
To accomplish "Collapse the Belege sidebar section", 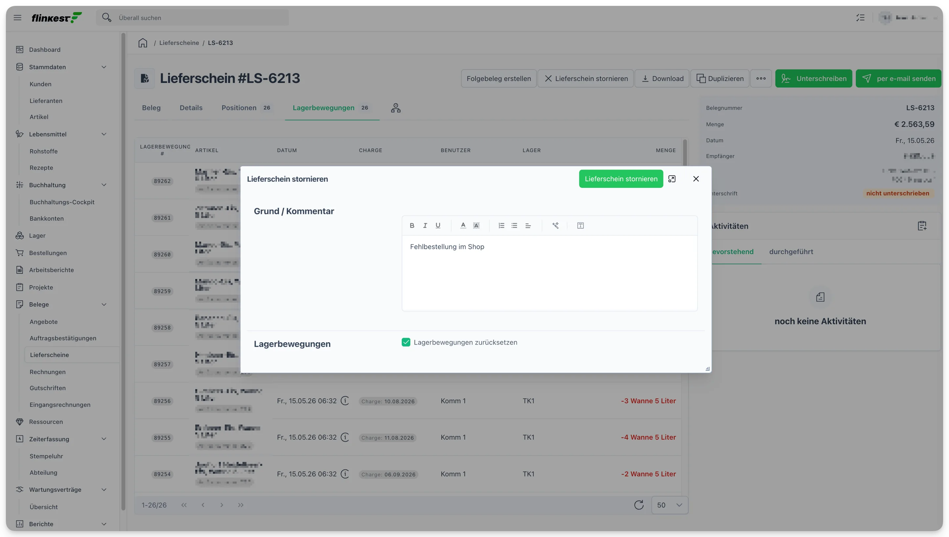I will [x=104, y=304].
